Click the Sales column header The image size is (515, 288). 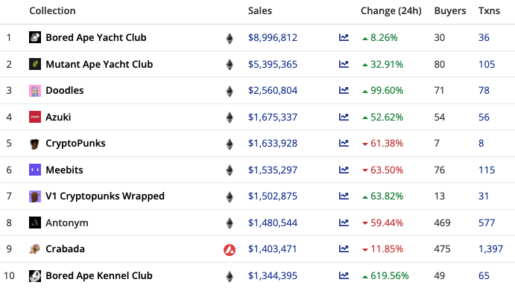click(x=260, y=10)
